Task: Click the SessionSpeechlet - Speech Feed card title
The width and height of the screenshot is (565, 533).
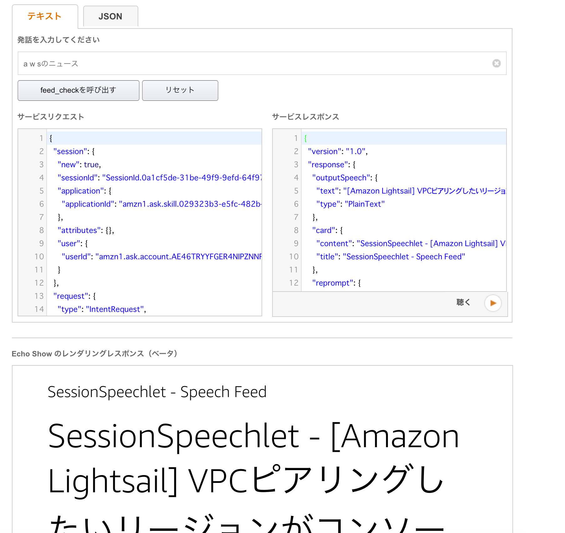Action: coord(157,392)
